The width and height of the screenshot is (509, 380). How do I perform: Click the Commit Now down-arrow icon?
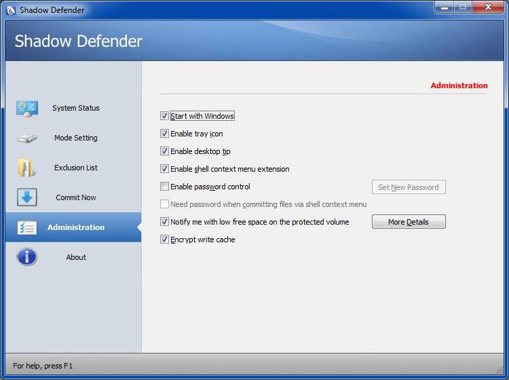(27, 197)
